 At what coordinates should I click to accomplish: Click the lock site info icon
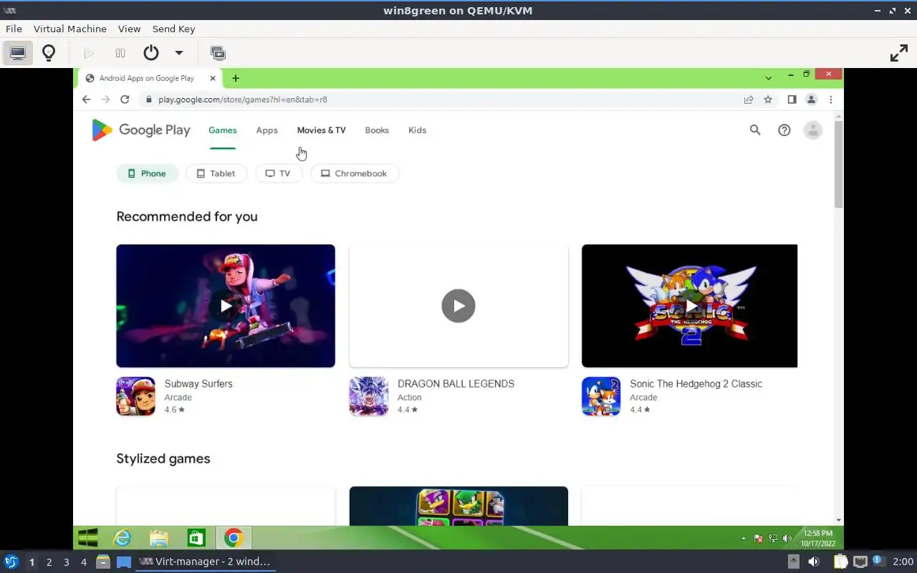click(148, 100)
